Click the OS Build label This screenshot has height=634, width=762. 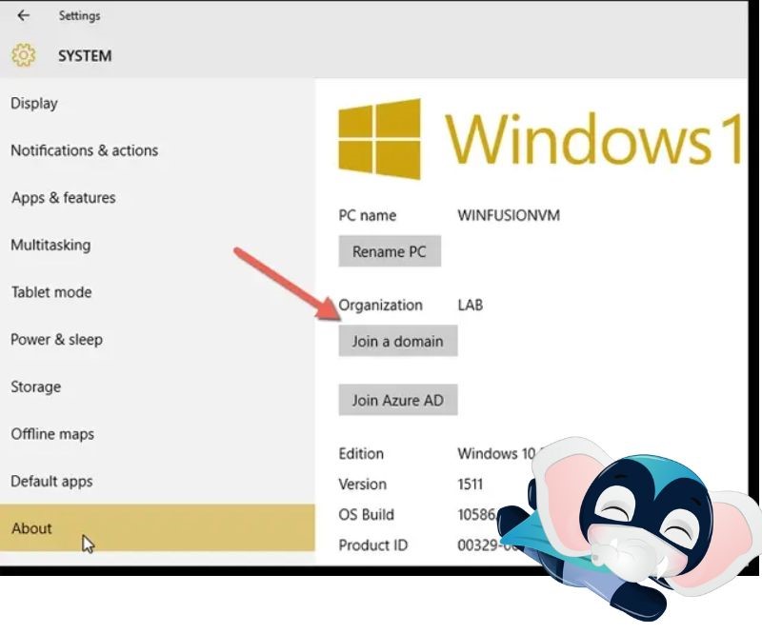click(x=367, y=514)
